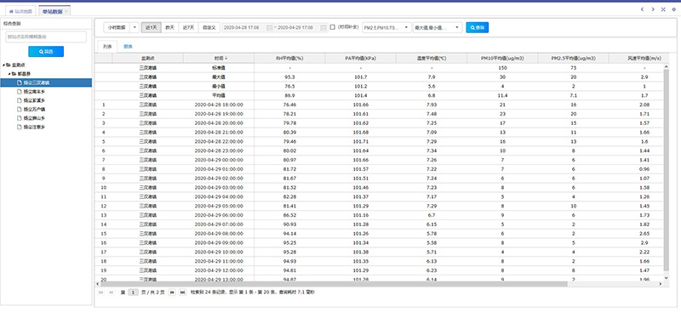The image size is (681, 312).
Task: Open the 最大值,最小值 statistics dropdown
Action: pyautogui.click(x=438, y=27)
